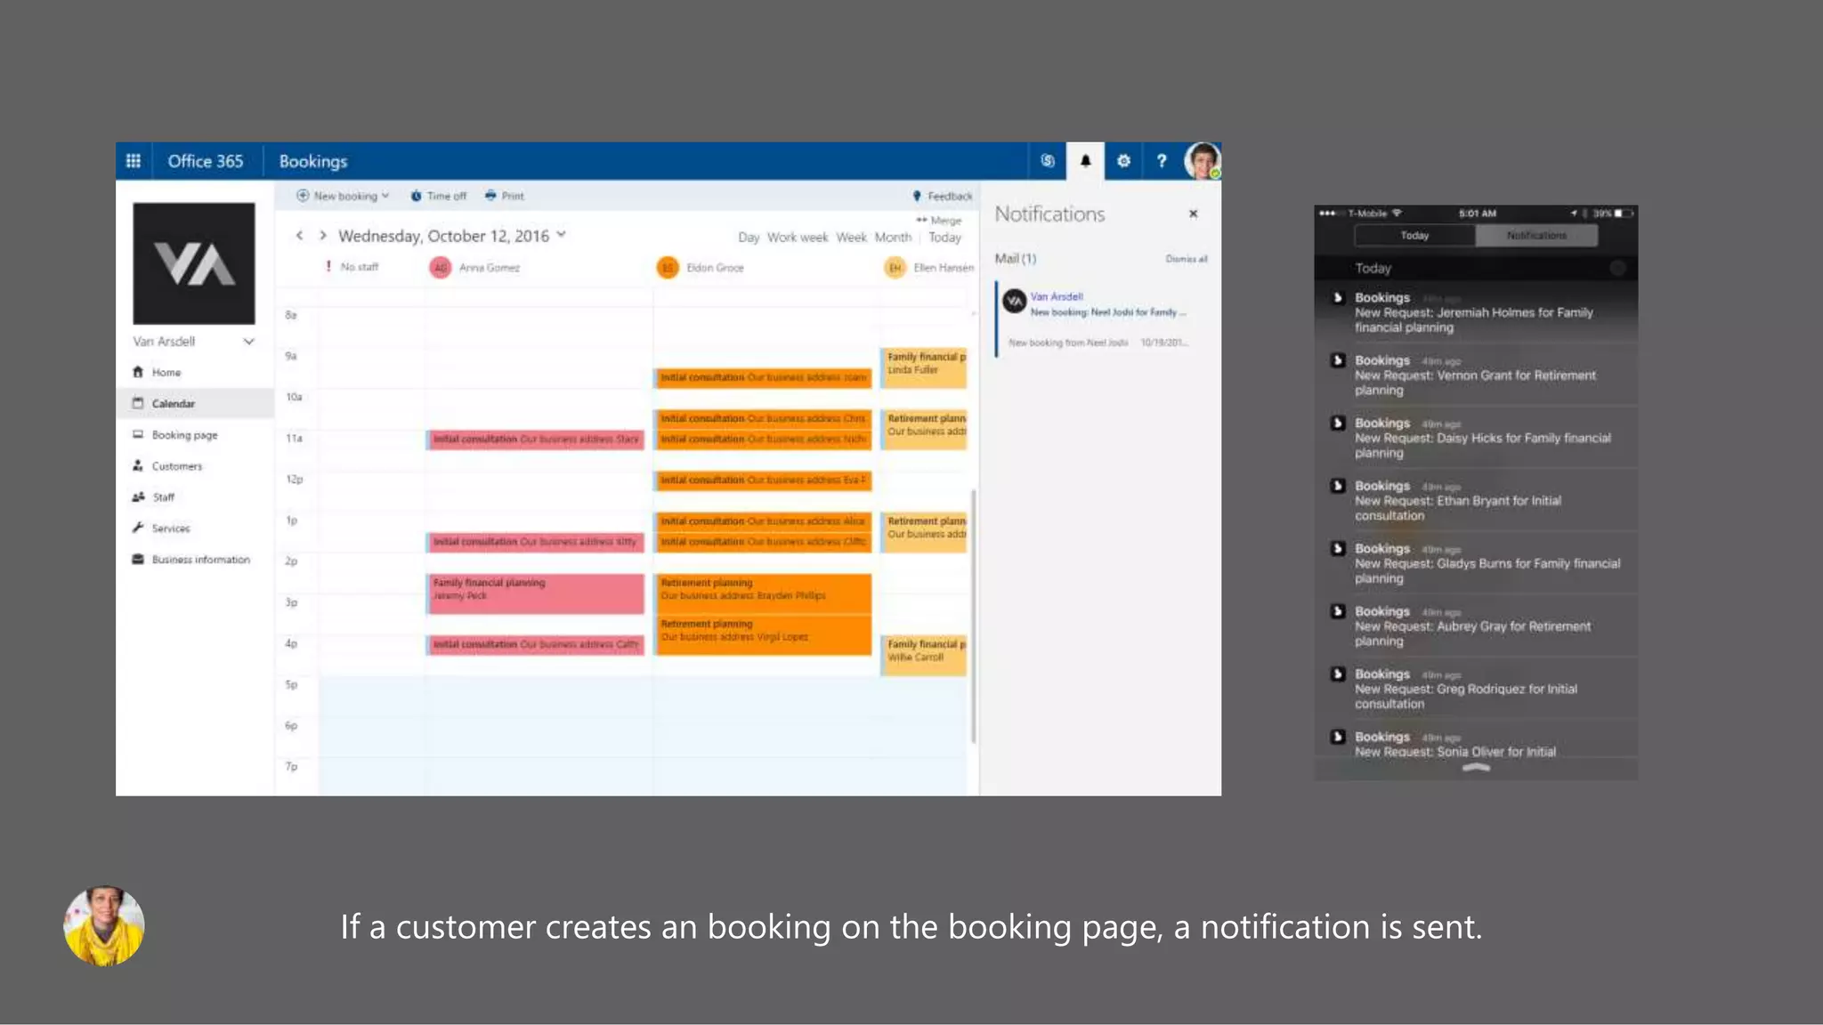Screen dimensions: 1823x1025
Task: Open the help question mark icon
Action: tap(1161, 161)
